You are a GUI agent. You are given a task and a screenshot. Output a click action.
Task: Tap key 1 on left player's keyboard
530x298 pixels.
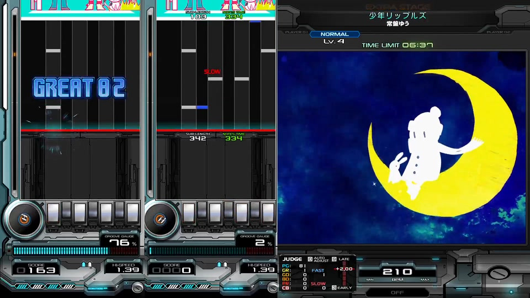[54, 213]
